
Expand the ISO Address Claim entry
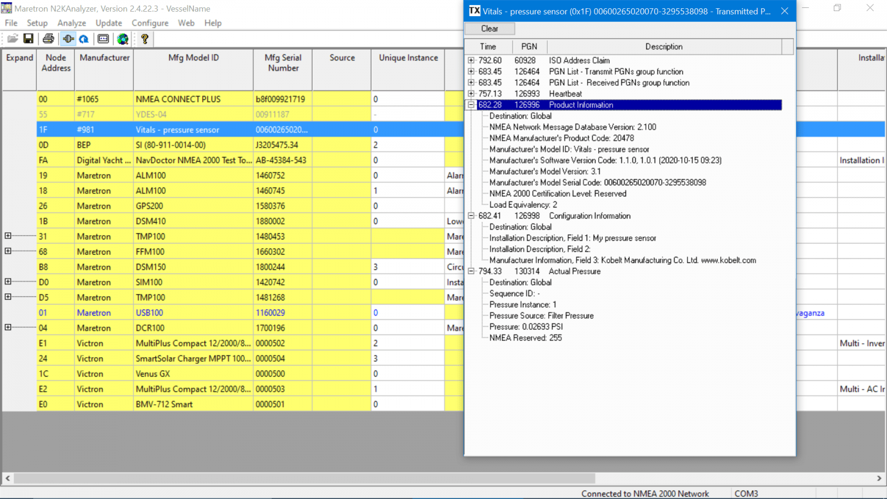pyautogui.click(x=471, y=60)
